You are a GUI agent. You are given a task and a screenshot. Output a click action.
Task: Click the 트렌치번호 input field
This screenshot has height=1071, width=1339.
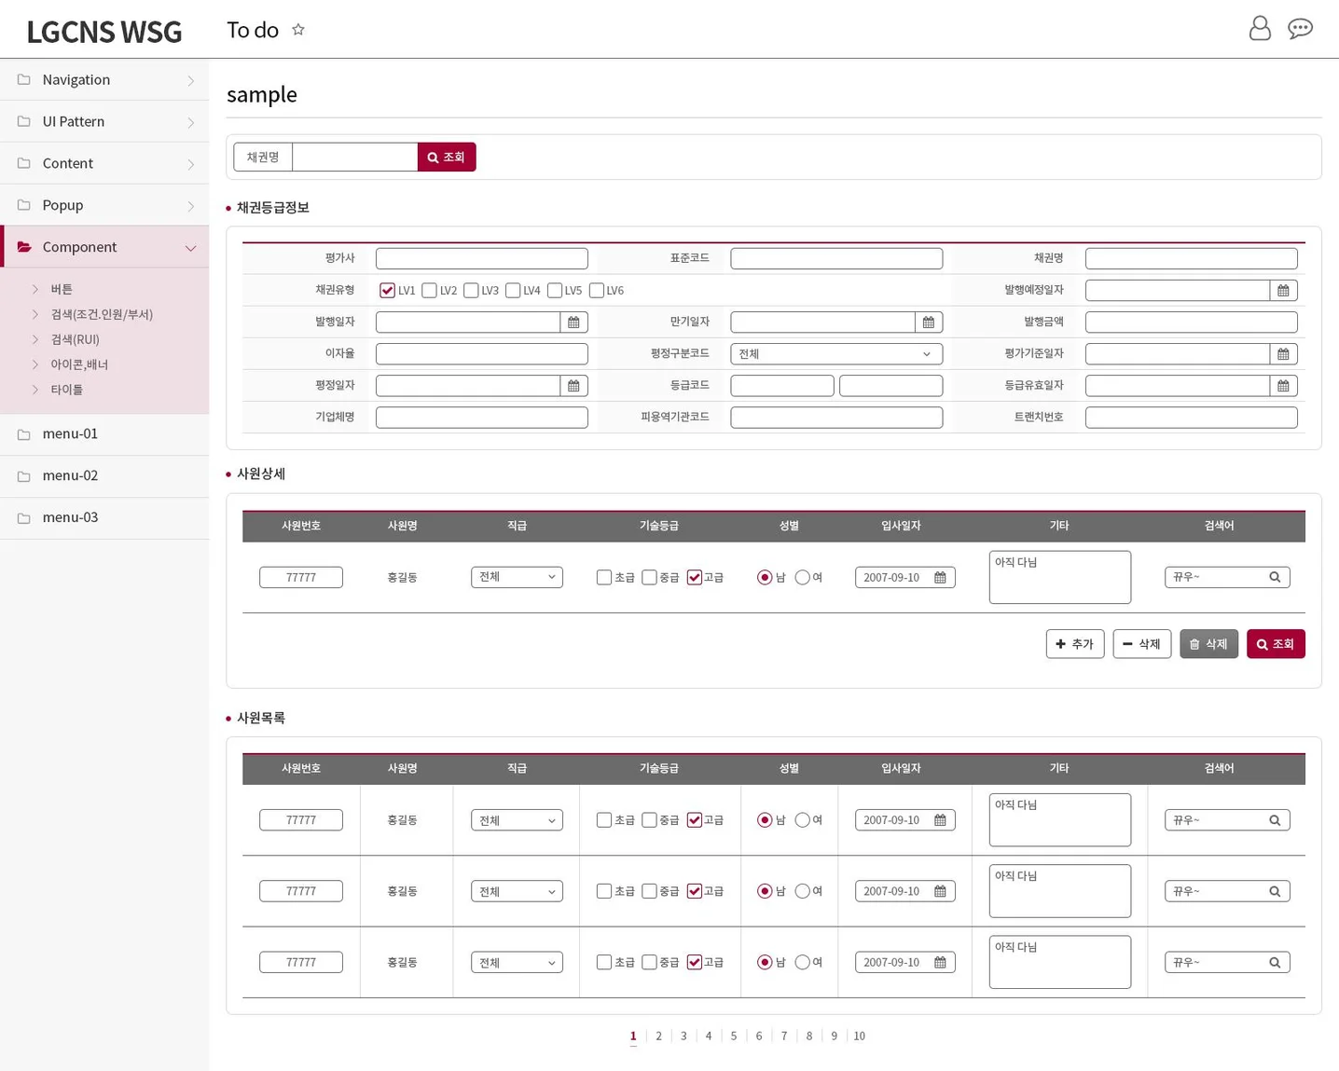[1192, 418]
